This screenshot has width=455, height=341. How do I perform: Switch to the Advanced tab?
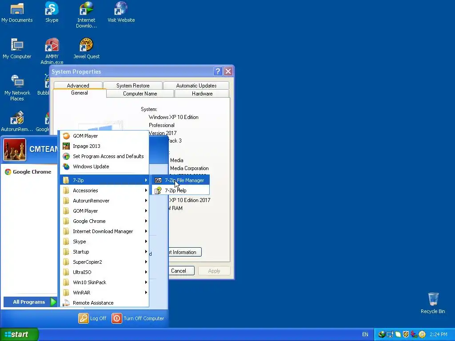pyautogui.click(x=78, y=86)
